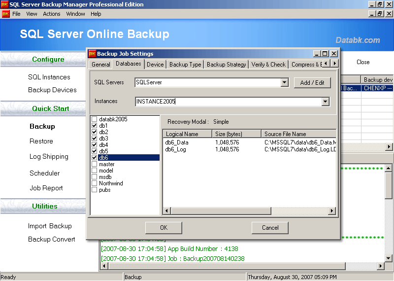Click the file list horizontal scrollbar thumb

click(x=221, y=211)
